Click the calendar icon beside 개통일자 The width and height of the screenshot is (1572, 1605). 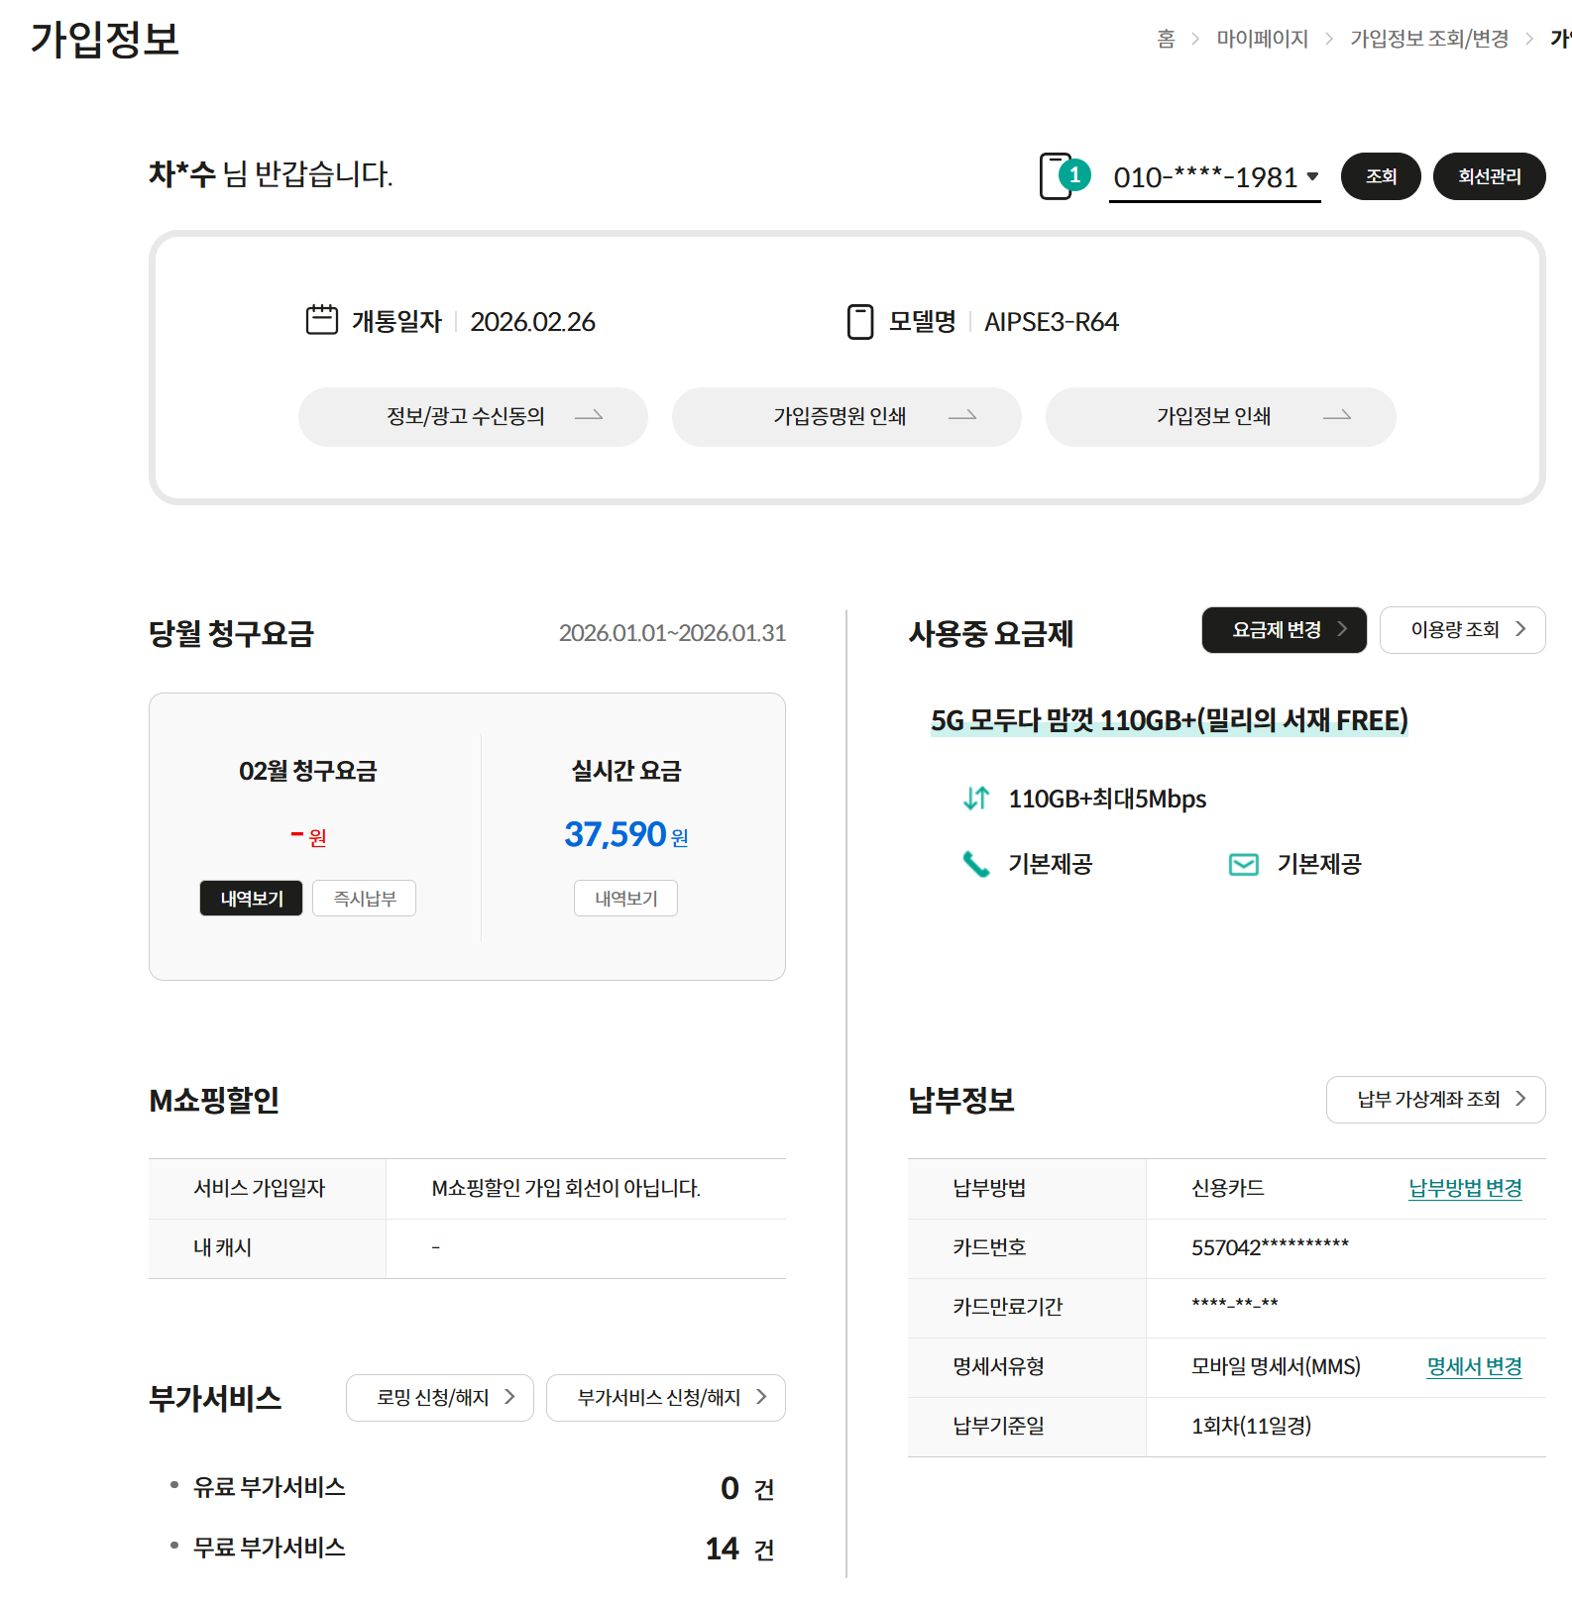(x=322, y=320)
